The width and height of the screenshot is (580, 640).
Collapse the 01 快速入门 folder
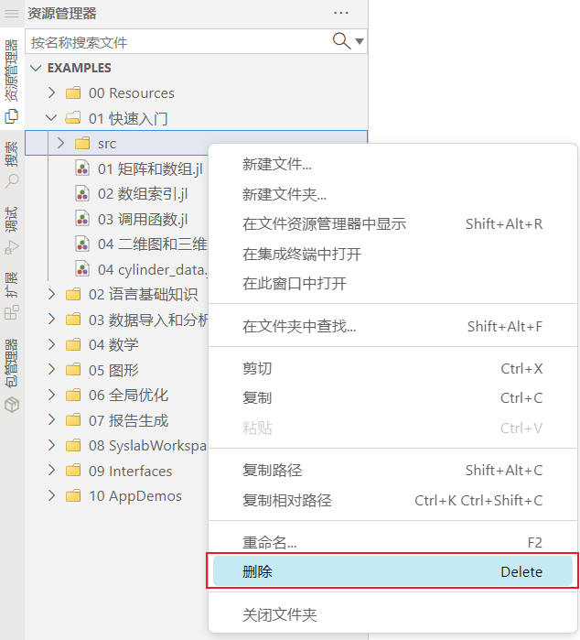[51, 118]
